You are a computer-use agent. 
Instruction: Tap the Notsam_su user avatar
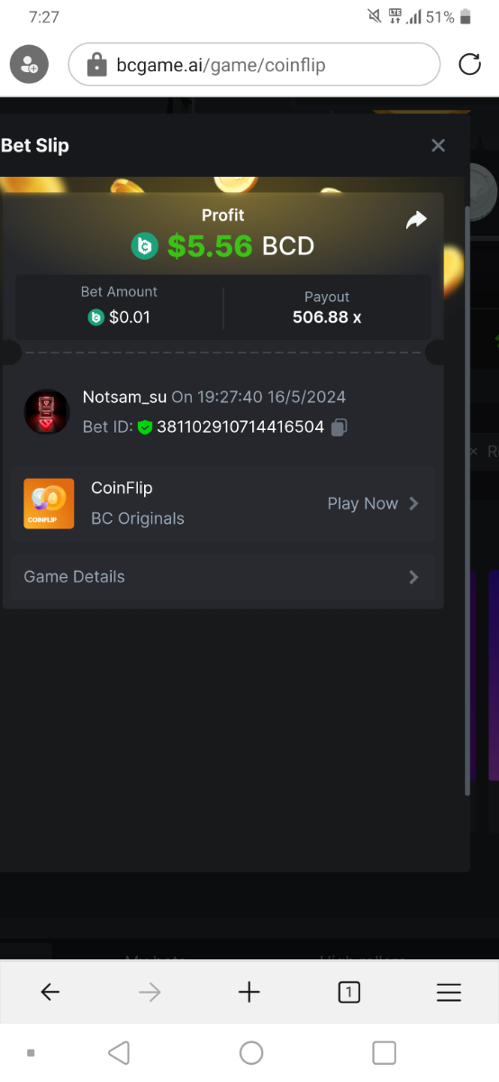47,412
